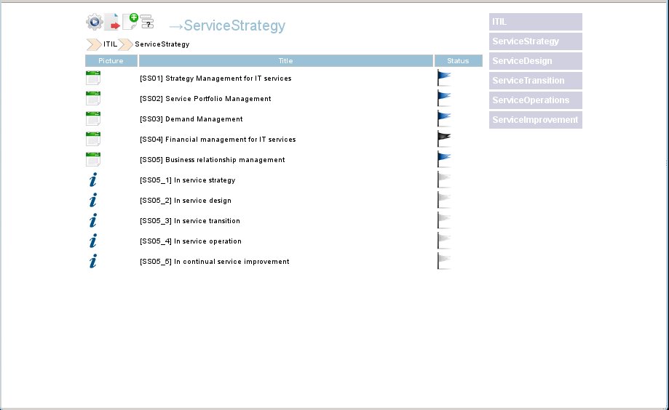Open the ServiceStrategy sidebar menu item
The image size is (669, 410).
tap(536, 41)
